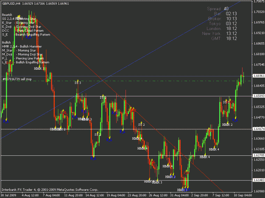Select the Morning Doji Star legend line
The width and height of the screenshot is (265, 198).
pyautogui.click(x=22, y=54)
